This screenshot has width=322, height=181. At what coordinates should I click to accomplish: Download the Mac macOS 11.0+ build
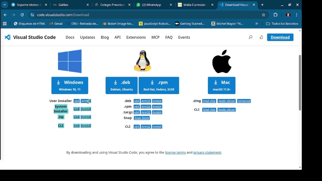pos(222,85)
